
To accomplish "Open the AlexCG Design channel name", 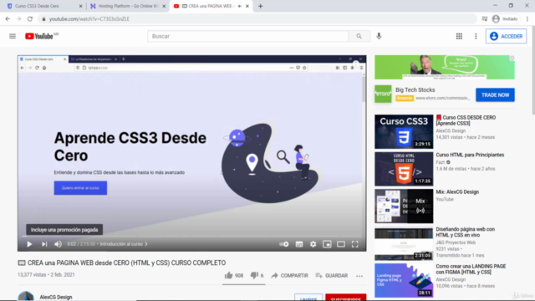I will [56, 297].
